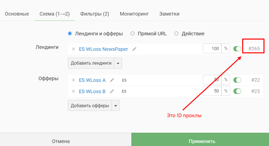
Task: Click the Отмена button
Action: (66, 139)
